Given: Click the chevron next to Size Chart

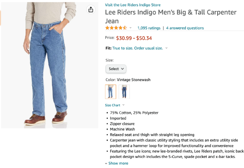Looking at the screenshot, I should point(123,105).
